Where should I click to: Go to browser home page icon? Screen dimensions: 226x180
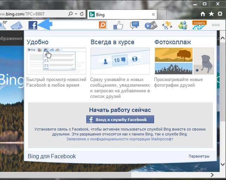pyautogui.click(x=203, y=14)
